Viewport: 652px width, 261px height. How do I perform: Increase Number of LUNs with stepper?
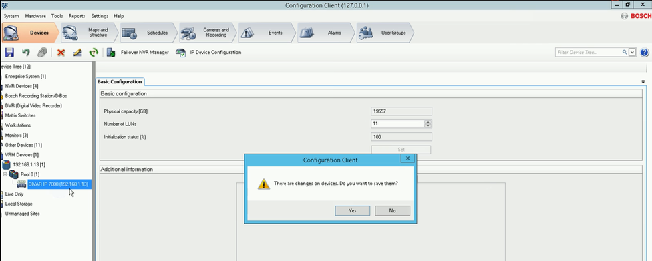coord(428,122)
